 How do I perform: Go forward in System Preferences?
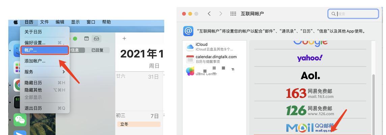click(x=221, y=14)
